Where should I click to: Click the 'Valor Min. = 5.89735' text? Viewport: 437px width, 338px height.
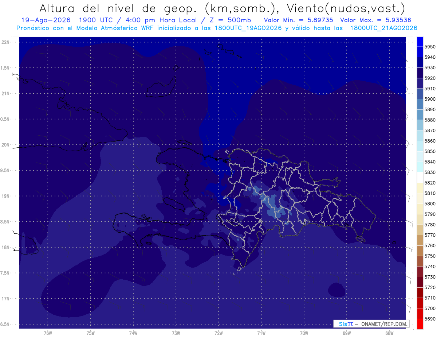[x=299, y=20]
